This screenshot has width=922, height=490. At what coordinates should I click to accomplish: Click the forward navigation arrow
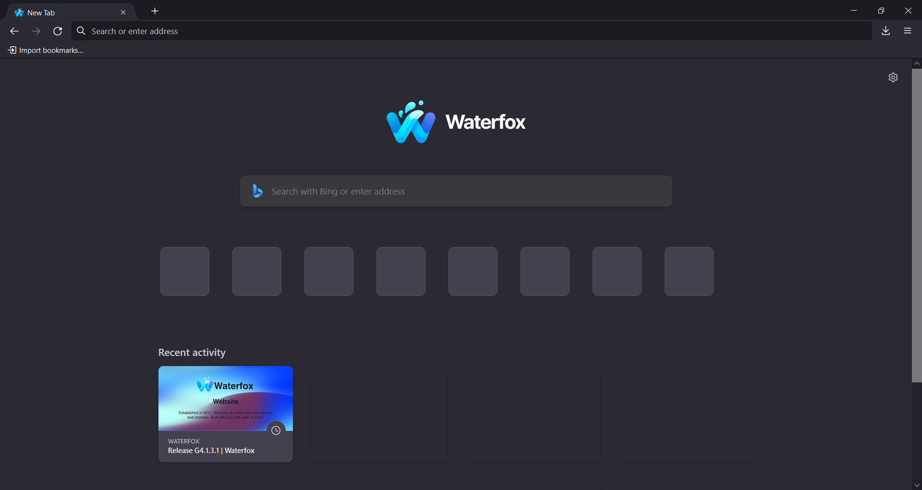point(36,31)
